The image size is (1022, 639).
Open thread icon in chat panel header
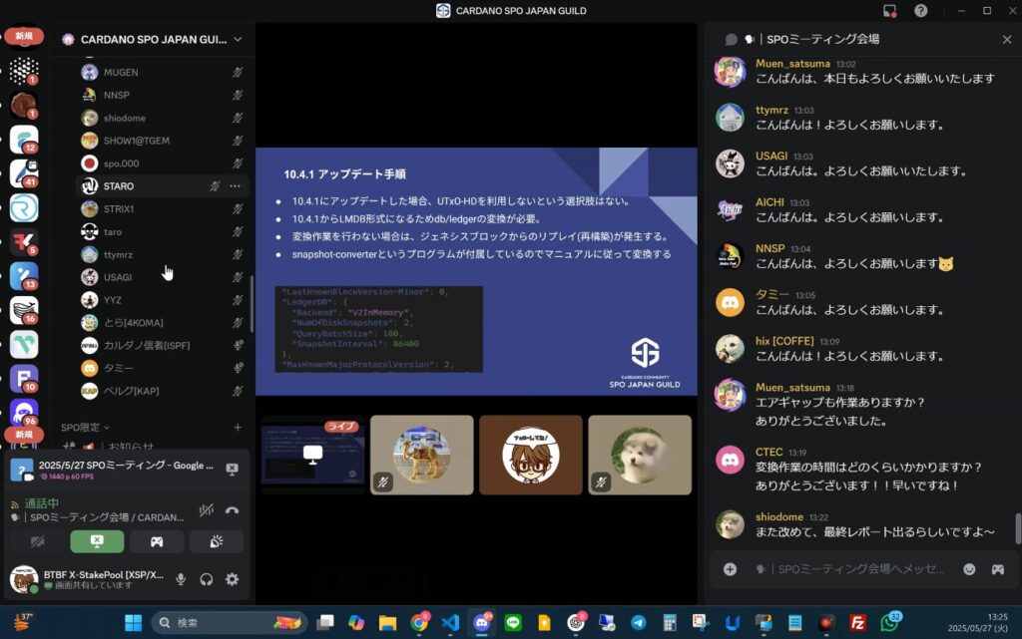point(732,40)
